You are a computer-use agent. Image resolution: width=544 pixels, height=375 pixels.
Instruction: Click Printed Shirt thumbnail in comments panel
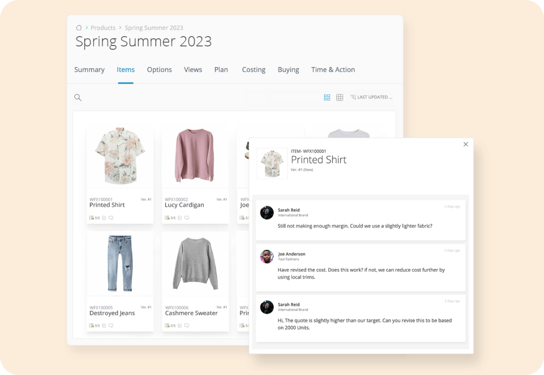(272, 163)
